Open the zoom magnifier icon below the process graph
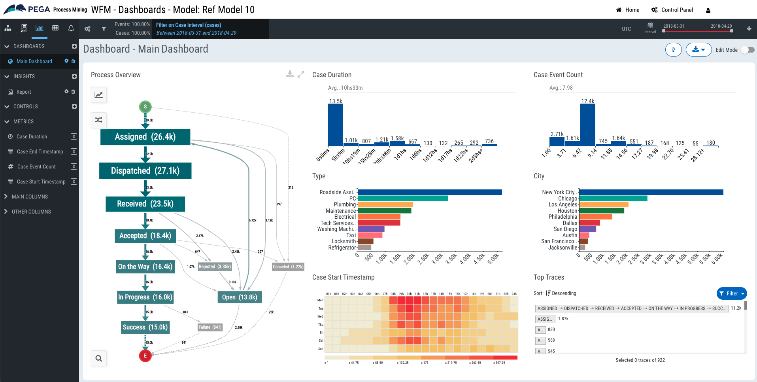Viewport: 757px width, 382px height. click(x=99, y=358)
